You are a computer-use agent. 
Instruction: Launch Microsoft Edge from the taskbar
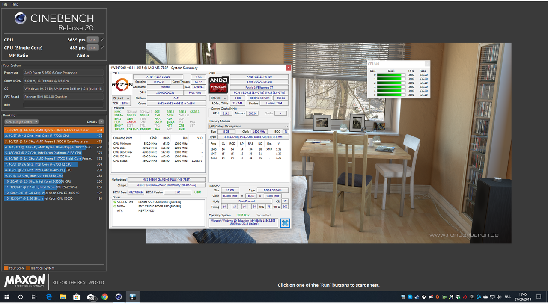(x=49, y=297)
